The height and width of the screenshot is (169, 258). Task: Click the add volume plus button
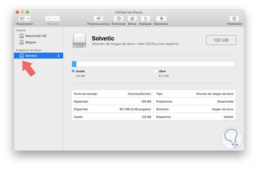(49, 18)
